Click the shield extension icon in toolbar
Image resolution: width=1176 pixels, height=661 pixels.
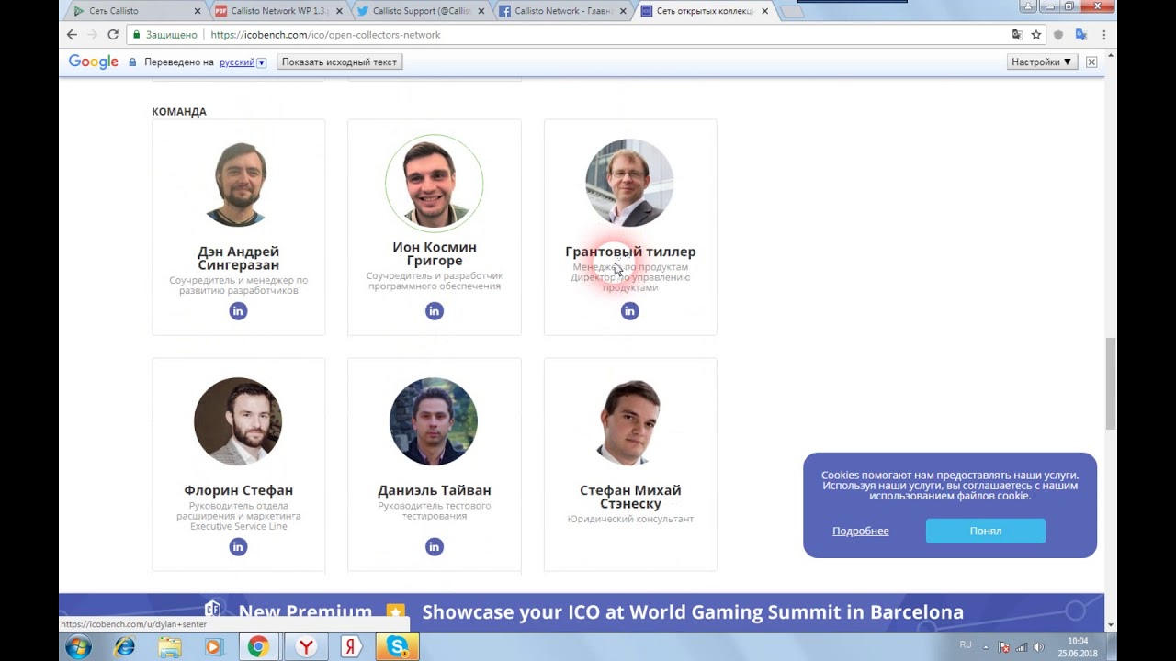(1058, 35)
